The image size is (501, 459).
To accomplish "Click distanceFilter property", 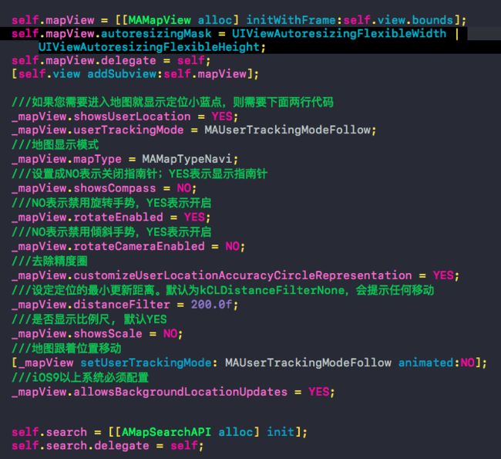I will [122, 305].
